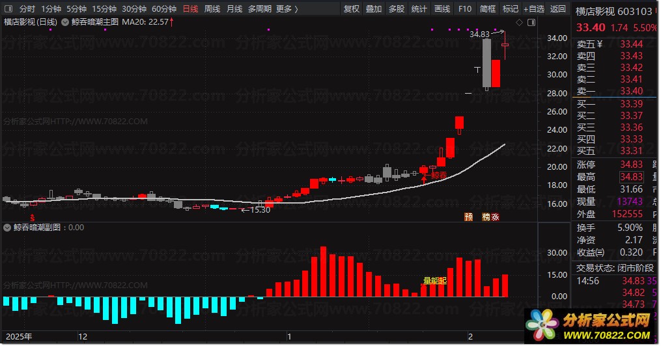661x346 pixels.
Task: Click the 交易状态: 闭市阶段 status row
Action: point(615,268)
